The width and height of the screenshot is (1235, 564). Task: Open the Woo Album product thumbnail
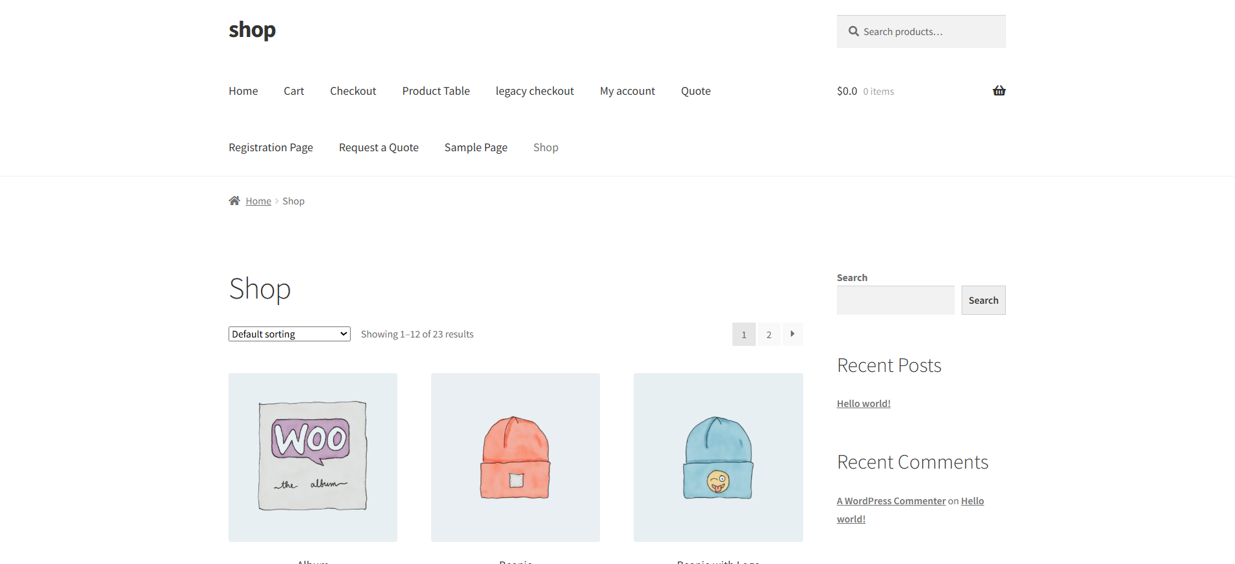[x=313, y=457]
